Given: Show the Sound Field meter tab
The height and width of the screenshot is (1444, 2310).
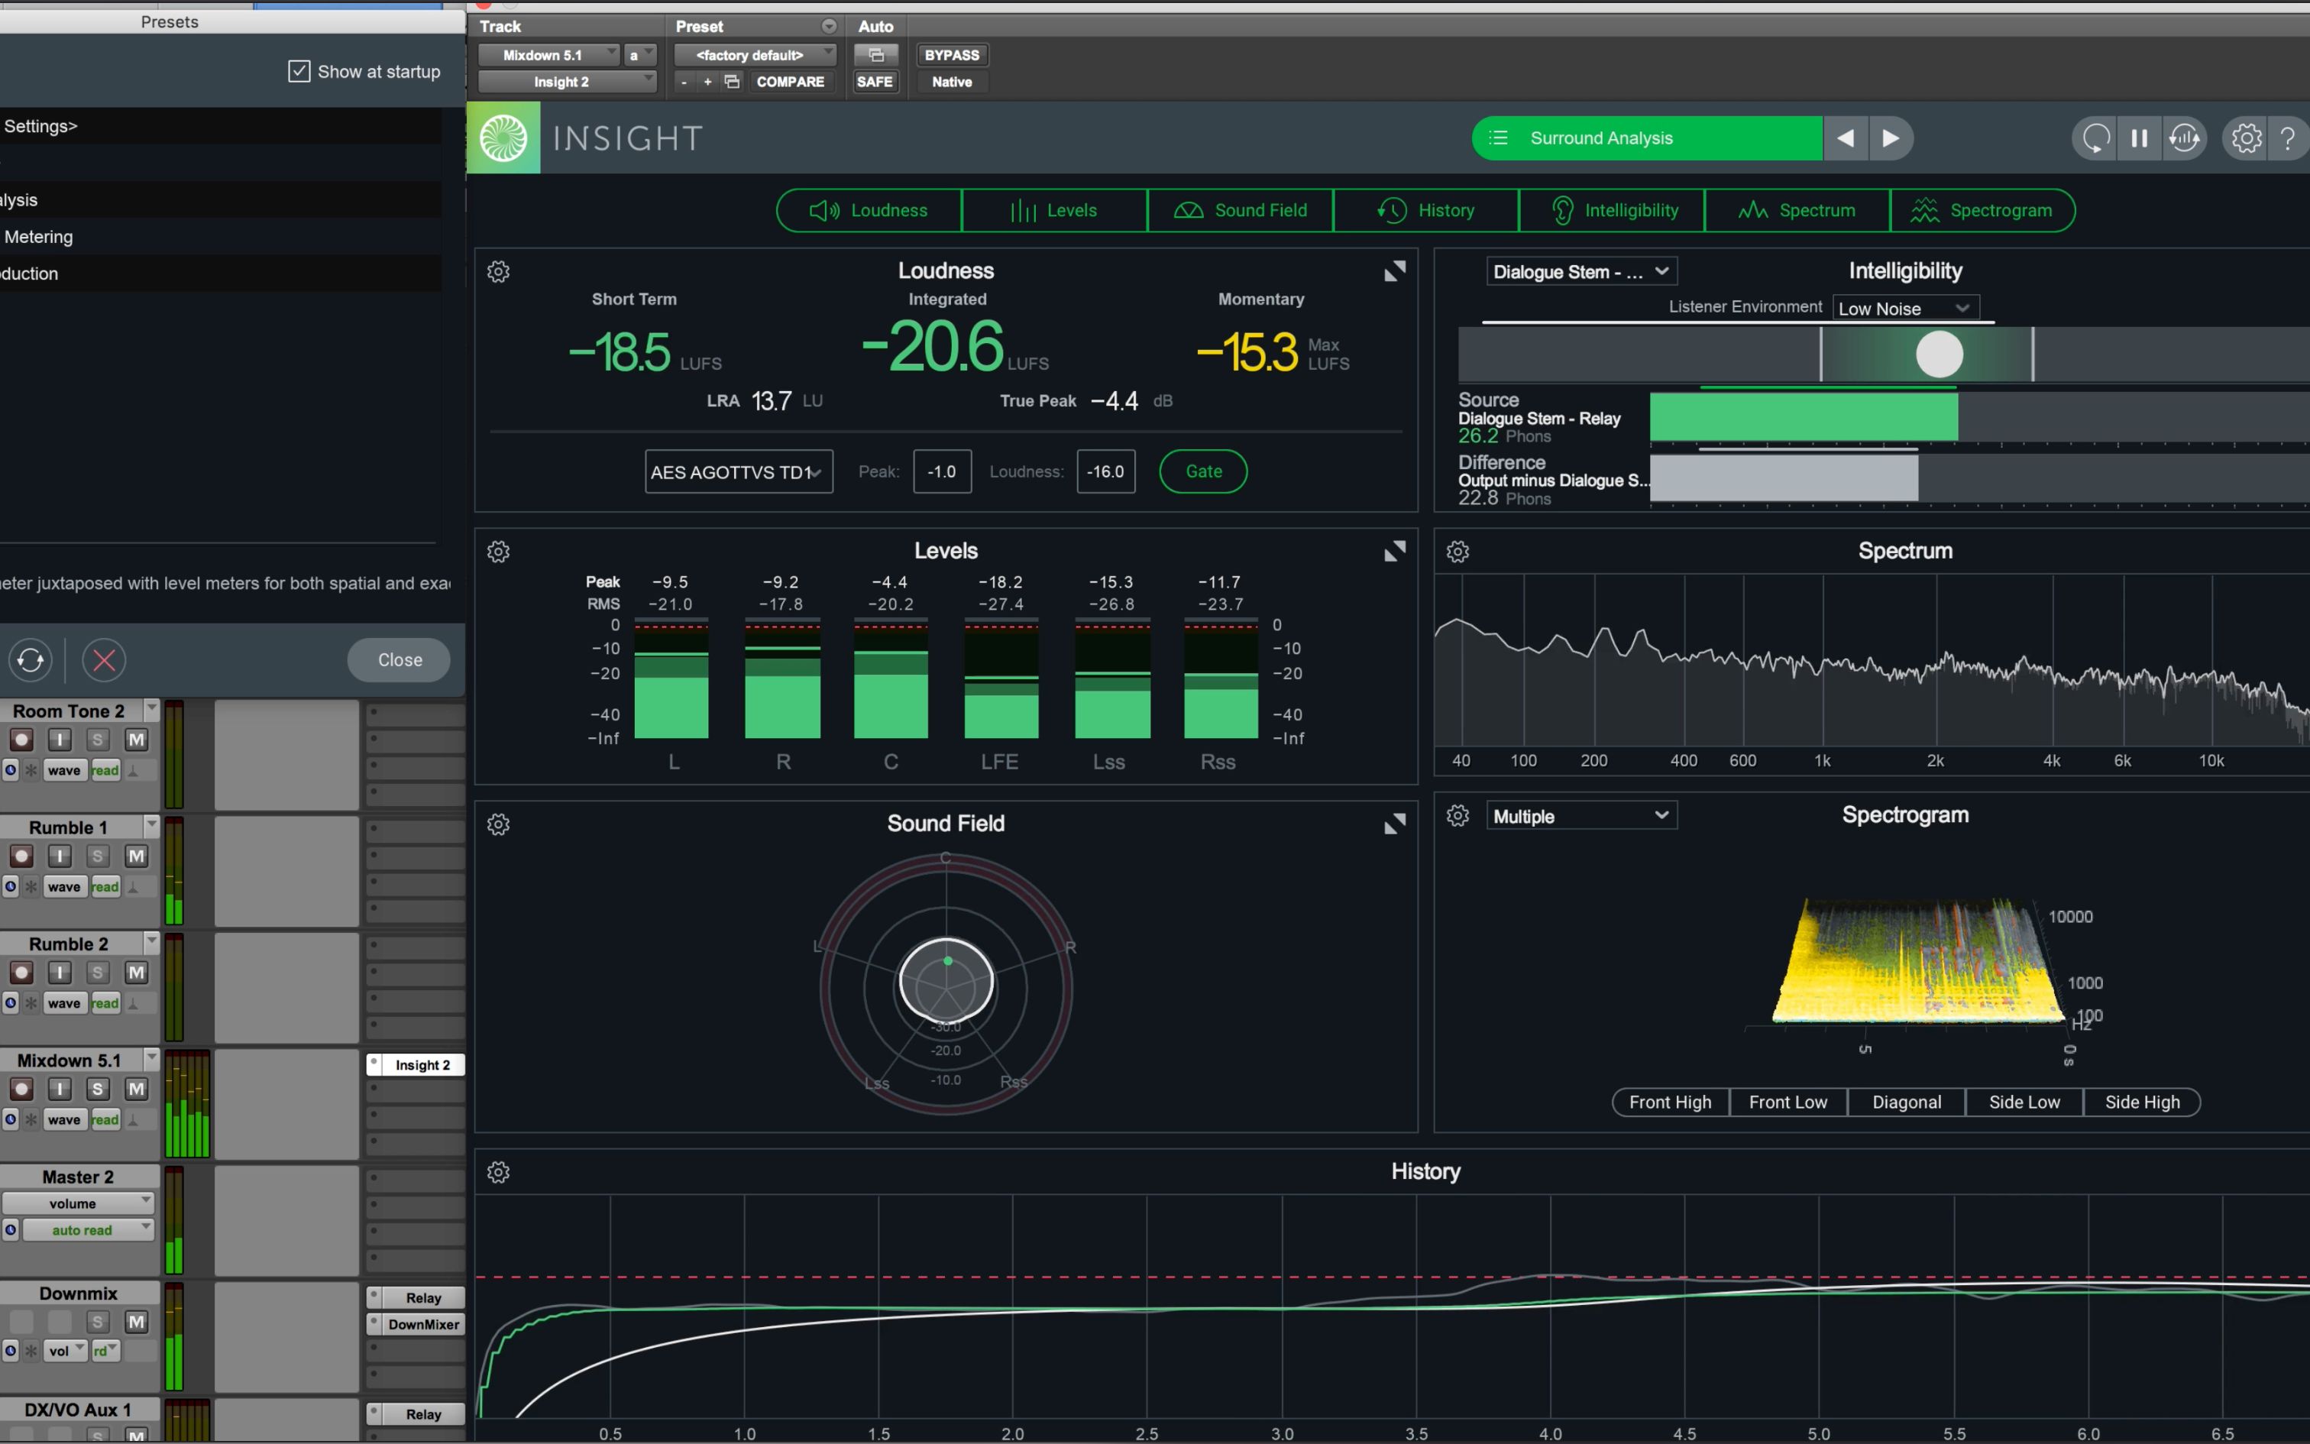Looking at the screenshot, I should [1240, 211].
